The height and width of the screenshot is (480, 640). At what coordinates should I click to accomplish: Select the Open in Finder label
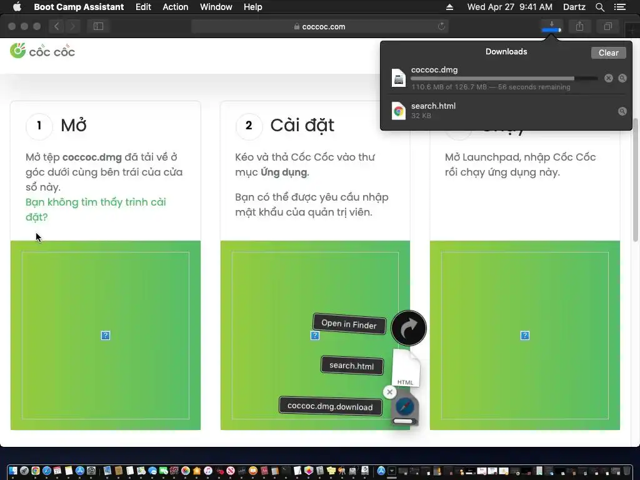pyautogui.click(x=349, y=324)
